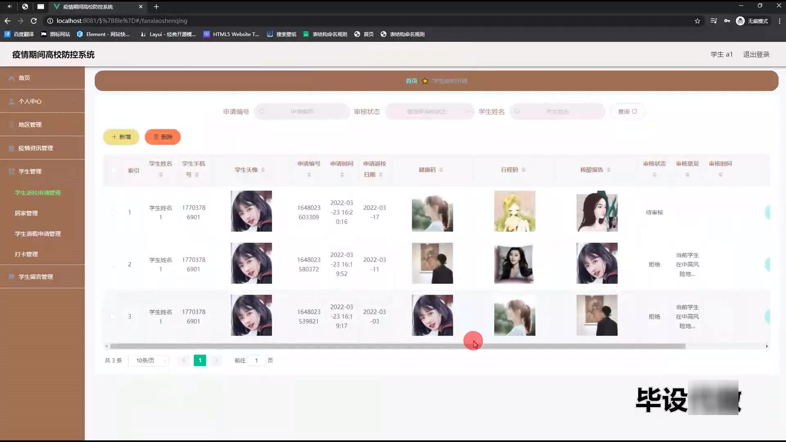The image size is (786, 442).
Task: Open the 搜索壁纸 bookmark
Action: (282, 34)
